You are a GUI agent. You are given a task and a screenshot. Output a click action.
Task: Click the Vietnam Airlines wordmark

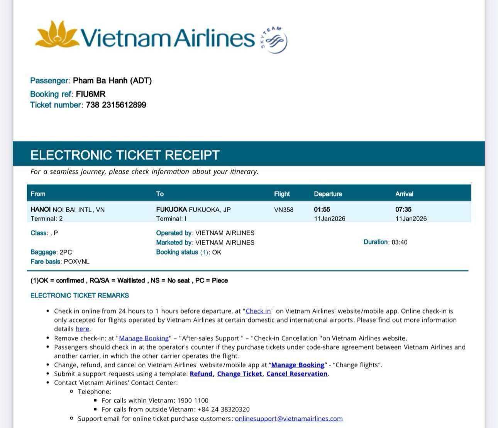[x=167, y=38]
